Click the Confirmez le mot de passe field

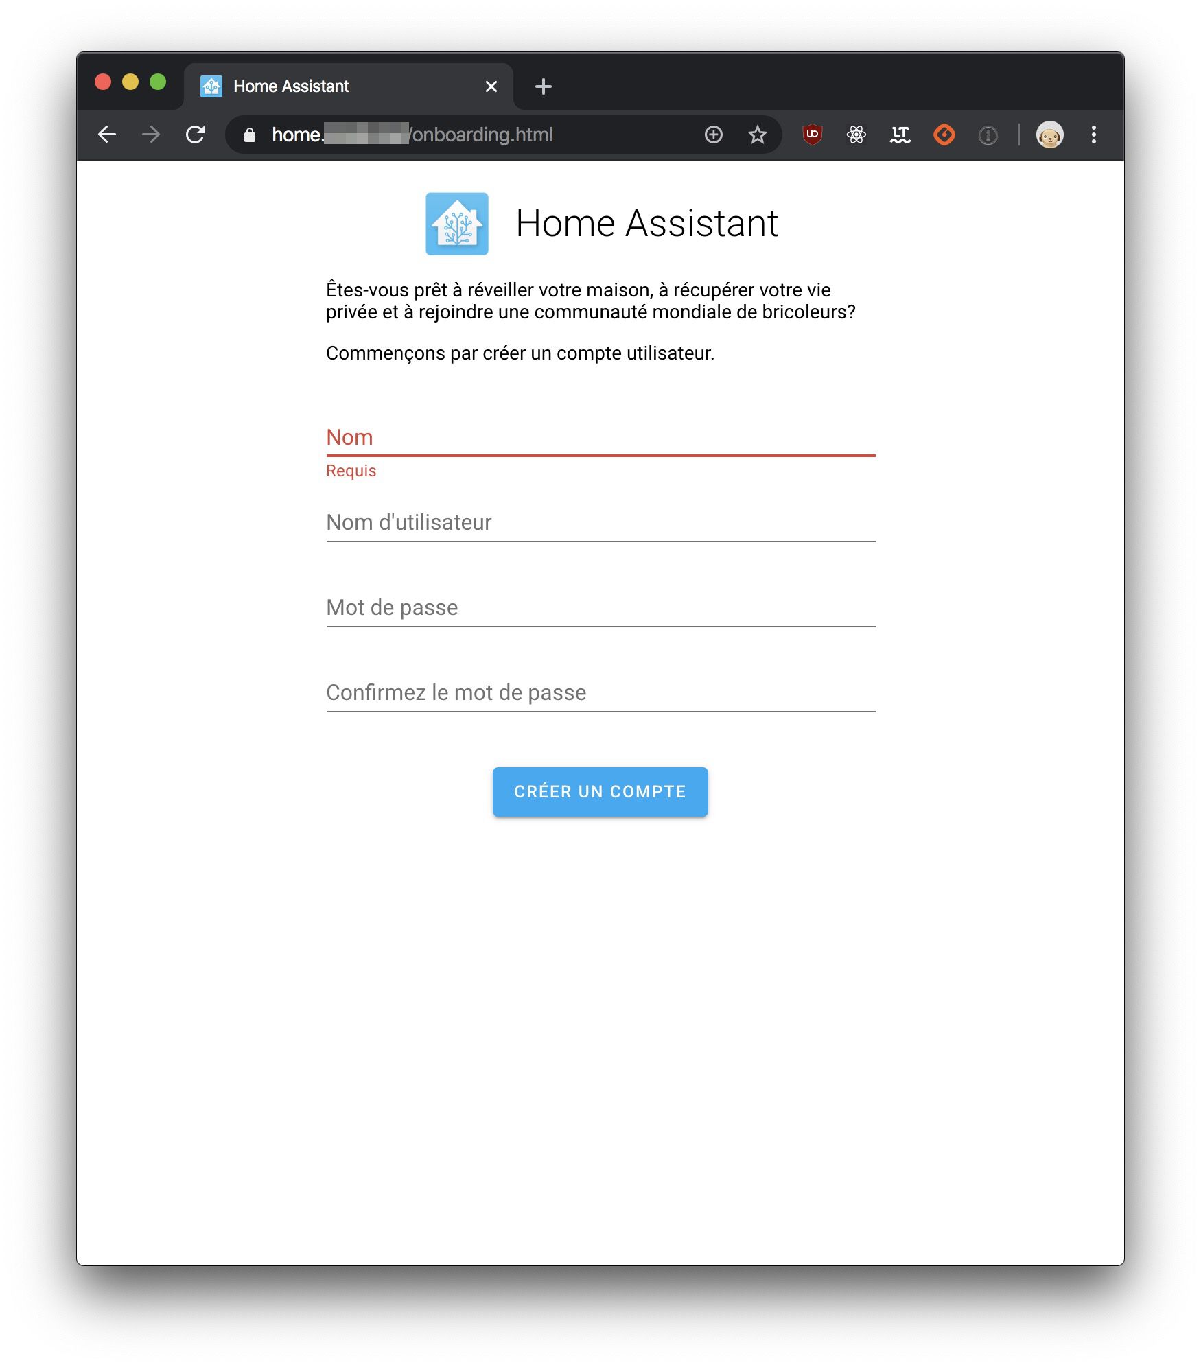[x=600, y=694]
